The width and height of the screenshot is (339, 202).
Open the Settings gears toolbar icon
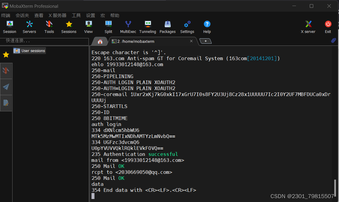pos(187,27)
